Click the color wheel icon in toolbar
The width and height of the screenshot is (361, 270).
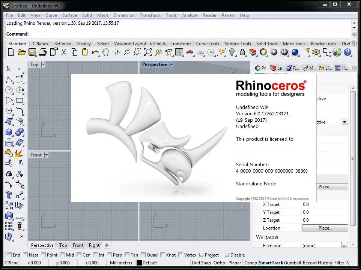(x=263, y=52)
